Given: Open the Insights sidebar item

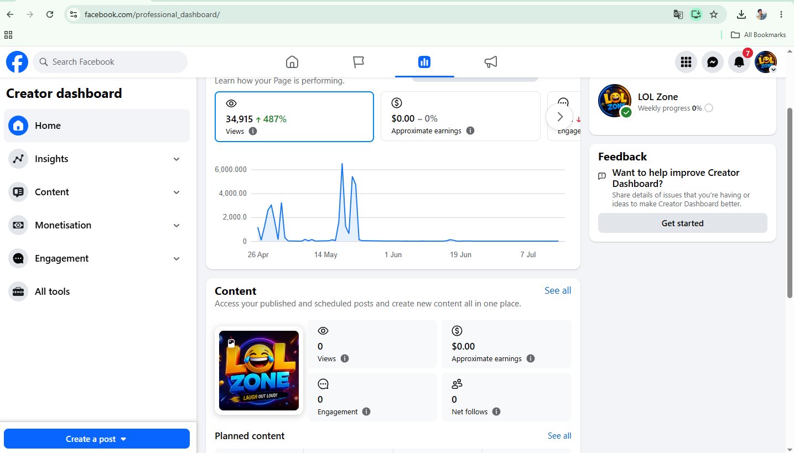Looking at the screenshot, I should click(97, 159).
